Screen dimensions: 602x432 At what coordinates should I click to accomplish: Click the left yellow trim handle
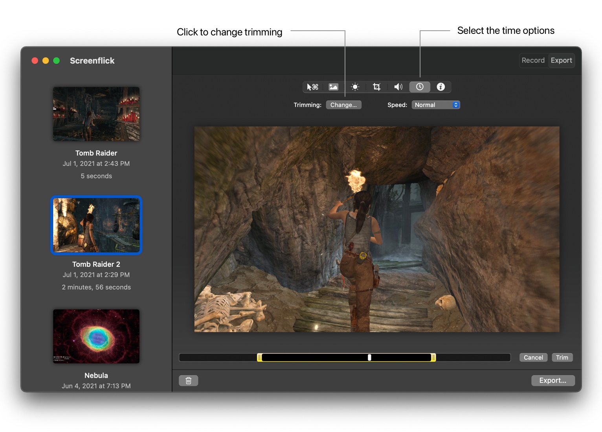click(x=259, y=357)
